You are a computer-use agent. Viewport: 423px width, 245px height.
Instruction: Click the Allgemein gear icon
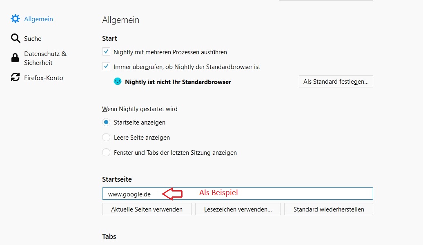15,19
